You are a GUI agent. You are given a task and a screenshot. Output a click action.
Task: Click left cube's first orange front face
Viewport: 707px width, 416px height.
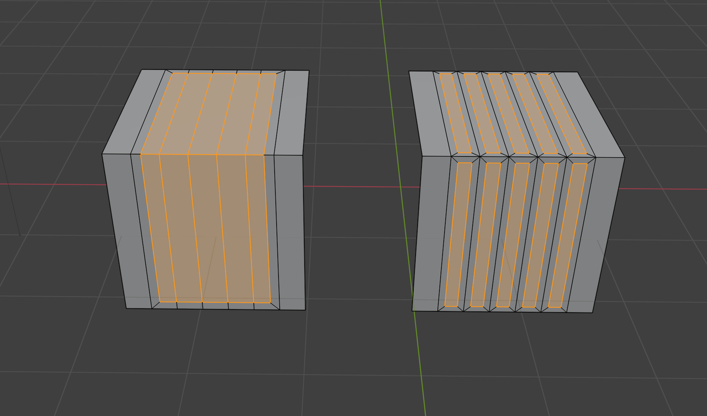[x=159, y=228]
